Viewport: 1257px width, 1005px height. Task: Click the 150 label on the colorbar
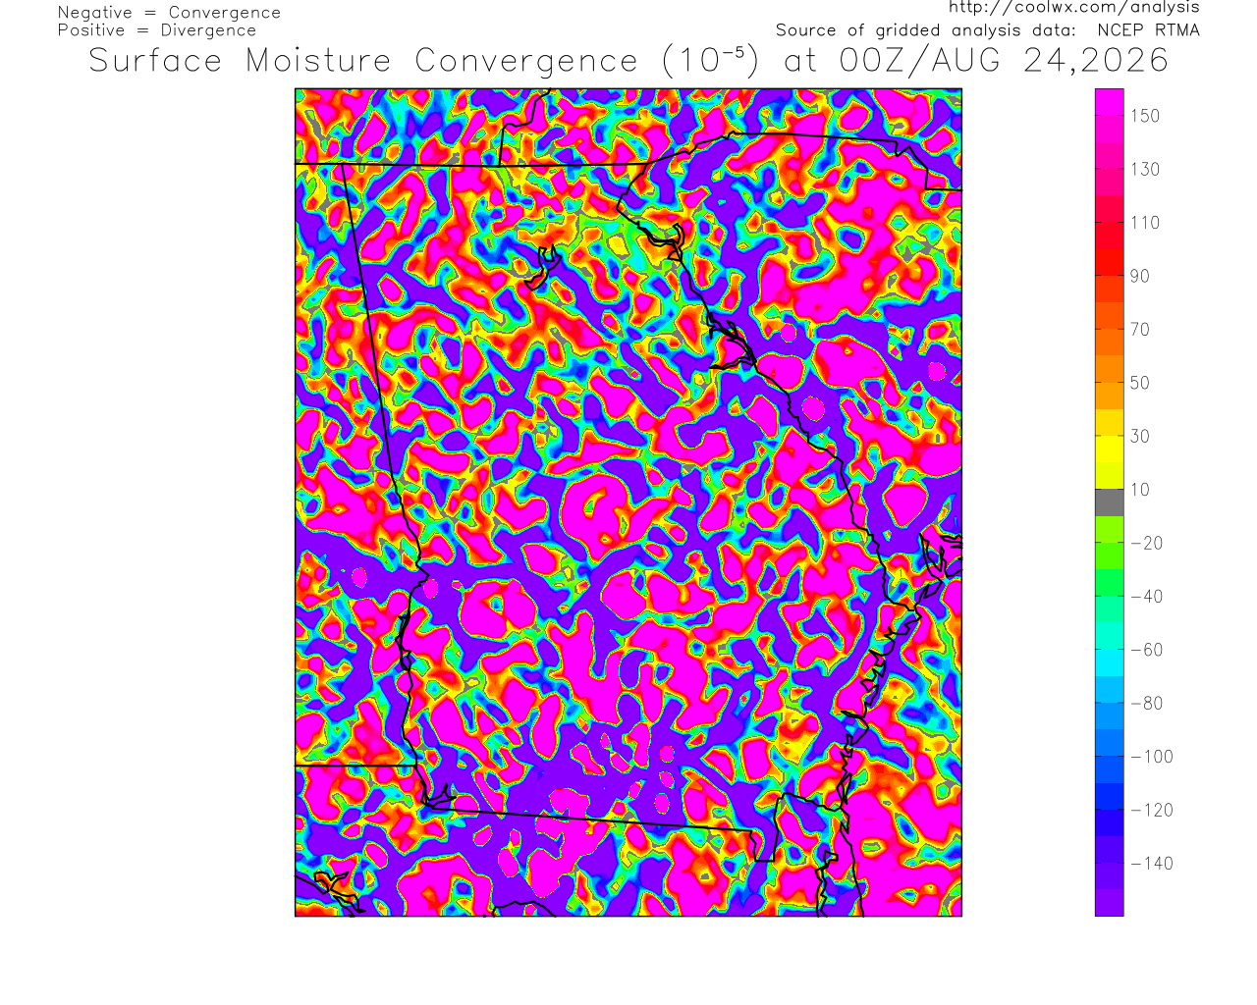1145,116
